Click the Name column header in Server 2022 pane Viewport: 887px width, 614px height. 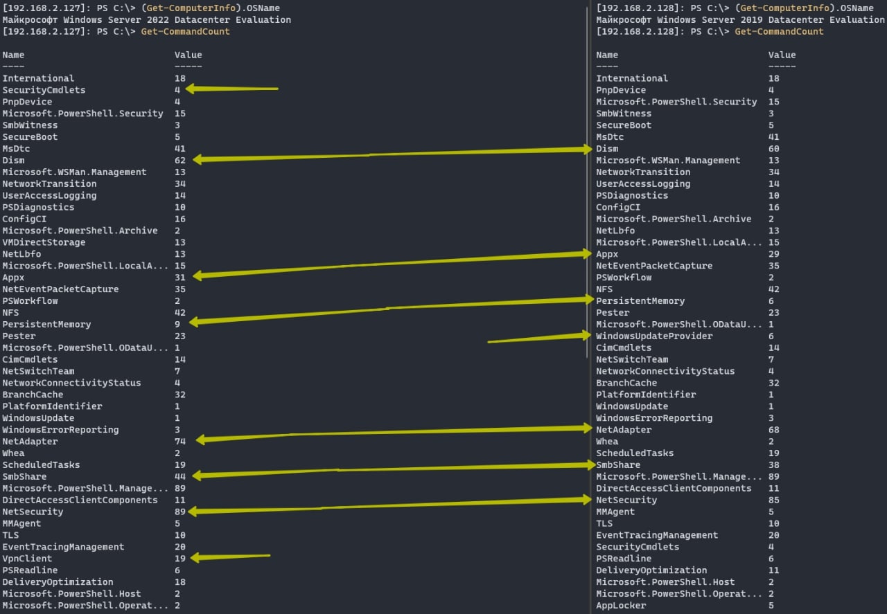[x=14, y=55]
